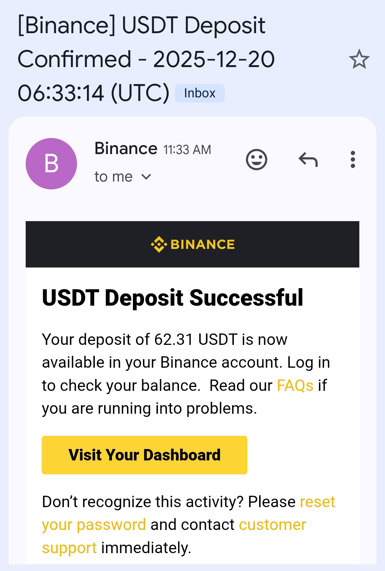Image resolution: width=385 pixels, height=571 pixels.
Task: Expand recipient details chevron beside "to me"
Action: coord(146,177)
